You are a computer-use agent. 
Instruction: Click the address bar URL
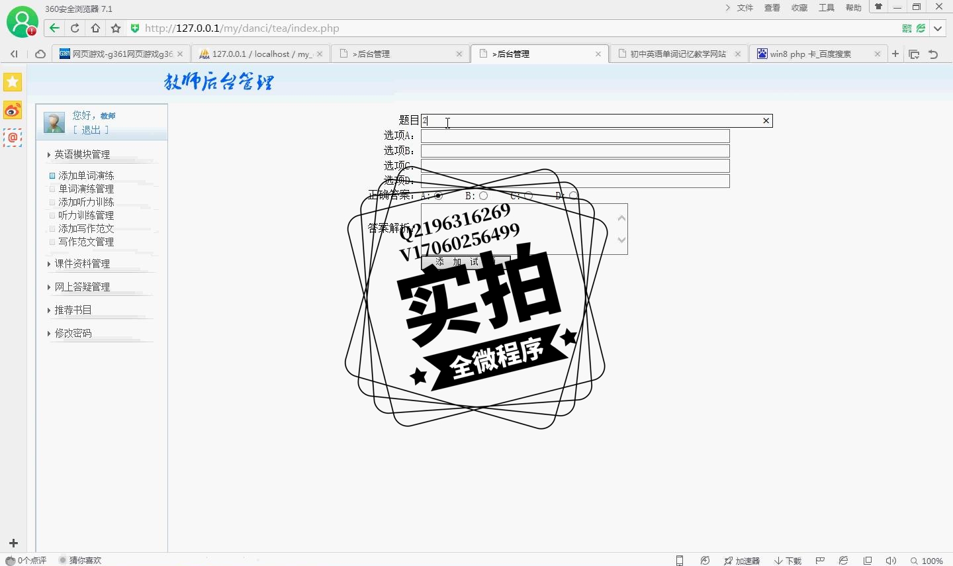coord(242,28)
